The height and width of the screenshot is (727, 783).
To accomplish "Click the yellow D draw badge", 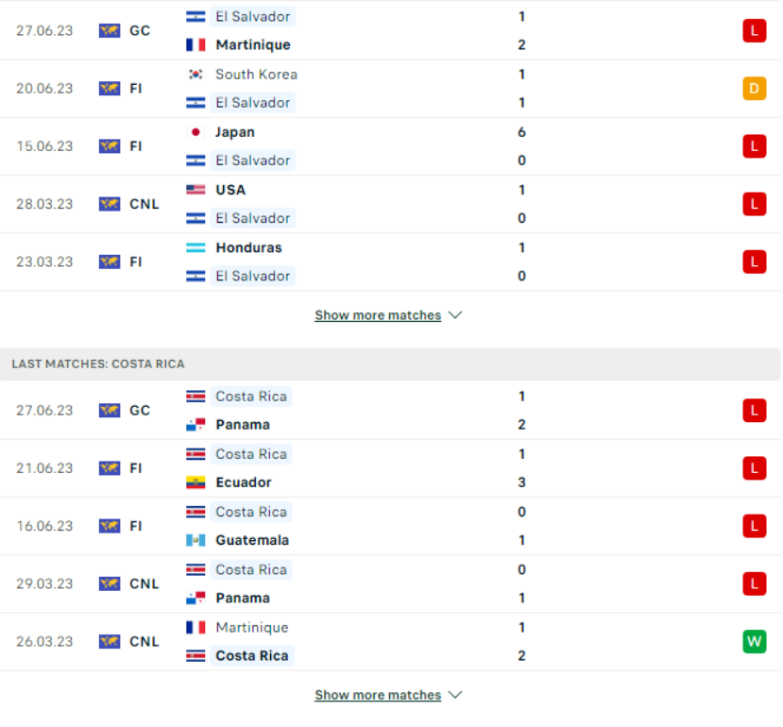I will pyautogui.click(x=754, y=89).
